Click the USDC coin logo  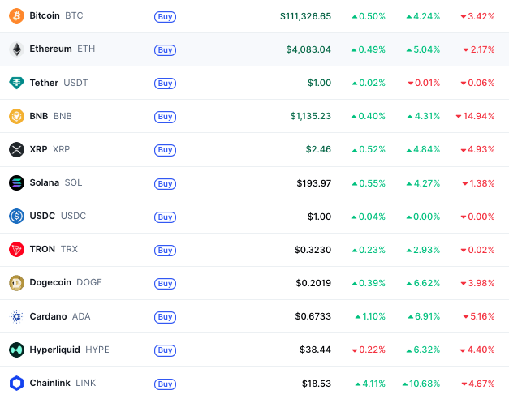coord(16,217)
